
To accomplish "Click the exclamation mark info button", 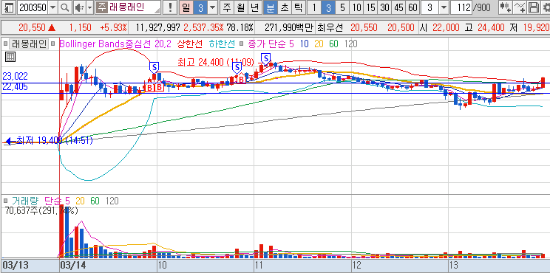I will click(x=170, y=7).
